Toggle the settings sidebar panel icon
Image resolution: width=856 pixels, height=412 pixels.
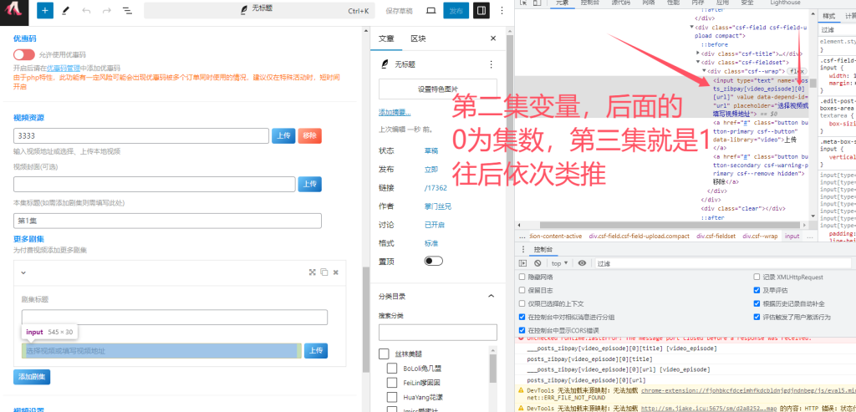click(481, 10)
